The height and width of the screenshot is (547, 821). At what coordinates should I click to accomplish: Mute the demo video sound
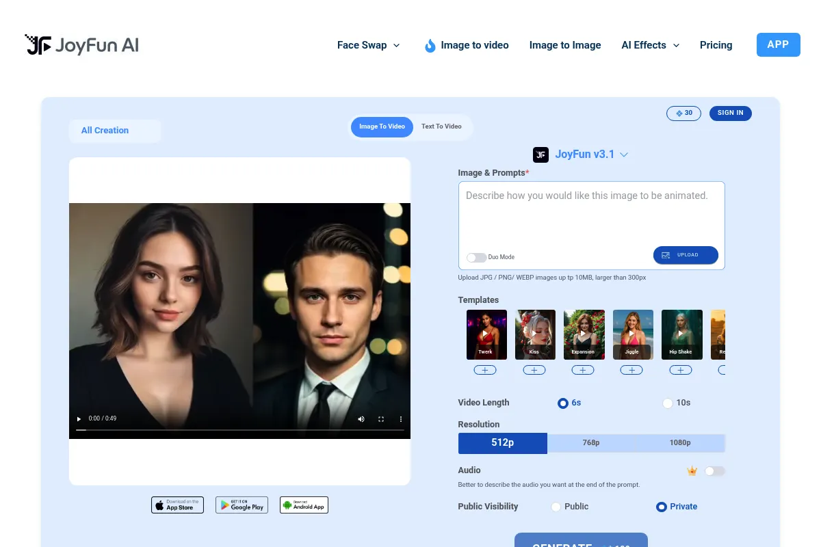click(361, 419)
